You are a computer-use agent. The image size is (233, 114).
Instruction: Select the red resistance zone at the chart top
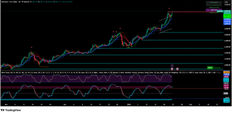(x=195, y=12)
